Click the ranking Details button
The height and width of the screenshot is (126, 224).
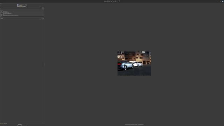[x=43, y=19]
